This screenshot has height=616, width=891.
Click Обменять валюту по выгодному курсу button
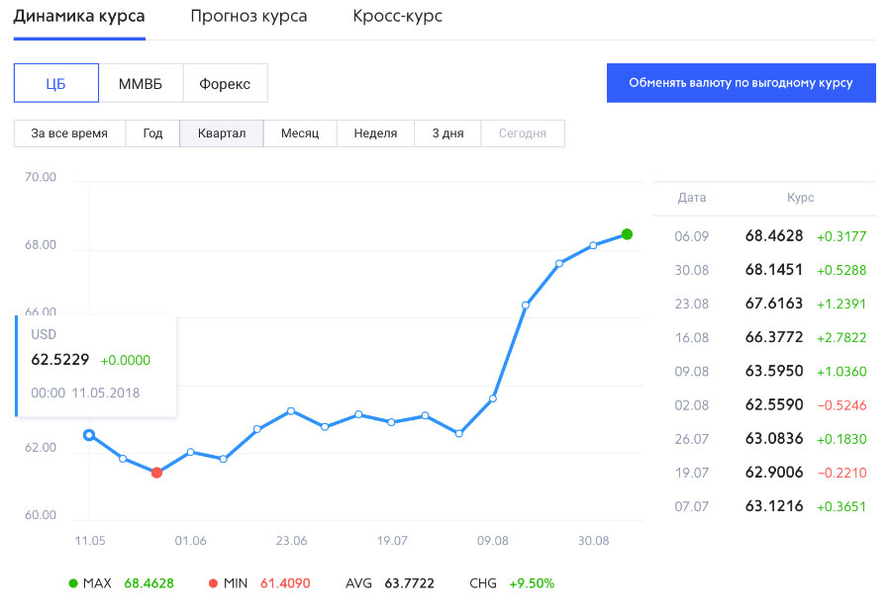coord(741,83)
